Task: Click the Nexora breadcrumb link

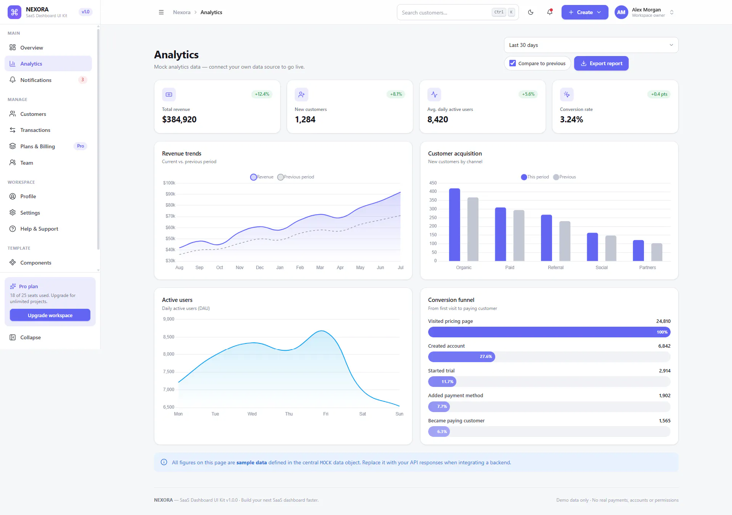Action: tap(181, 12)
